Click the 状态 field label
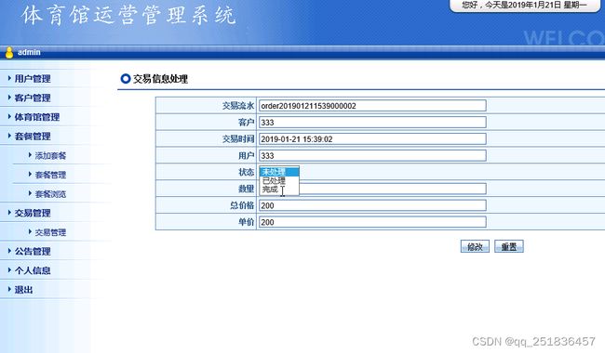 pos(246,172)
